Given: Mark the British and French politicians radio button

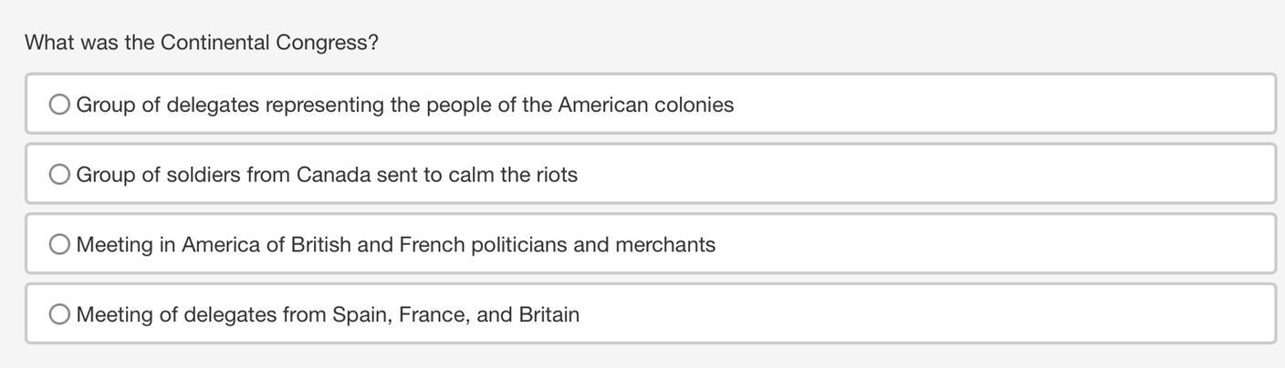Looking at the screenshot, I should click(59, 244).
